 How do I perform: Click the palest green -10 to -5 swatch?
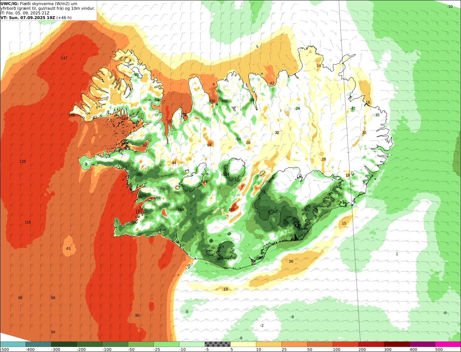point(192,344)
